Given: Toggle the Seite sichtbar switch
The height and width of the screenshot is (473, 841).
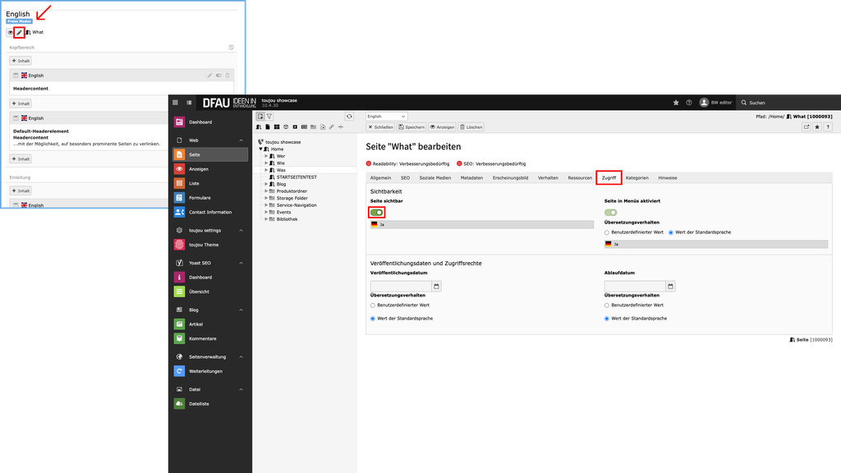Looking at the screenshot, I should tap(377, 213).
